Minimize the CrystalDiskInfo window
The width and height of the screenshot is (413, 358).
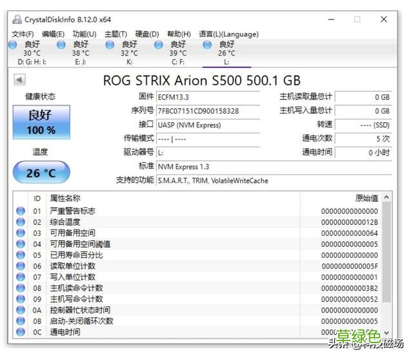(331, 19)
